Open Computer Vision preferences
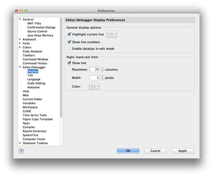The width and height of the screenshot is (213, 177). click(34, 139)
